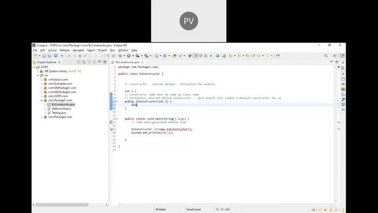Image resolution: width=378 pixels, height=213 pixels.
Task: Select Helloworld.java in Project Explorer
Action: 61,109
